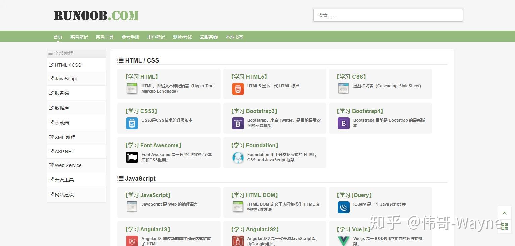Click the RUNOOB.COM site logo
Screen dimensions: 515x246
(96, 15)
